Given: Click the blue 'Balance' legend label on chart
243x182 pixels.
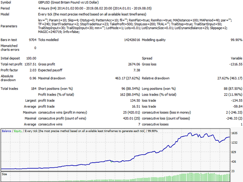Looking at the screenshot, I should (x=6, y=131).
